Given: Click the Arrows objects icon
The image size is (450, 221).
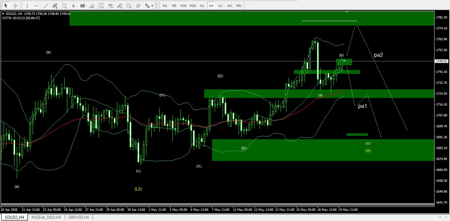Looking at the screenshot, I should coord(147,6).
